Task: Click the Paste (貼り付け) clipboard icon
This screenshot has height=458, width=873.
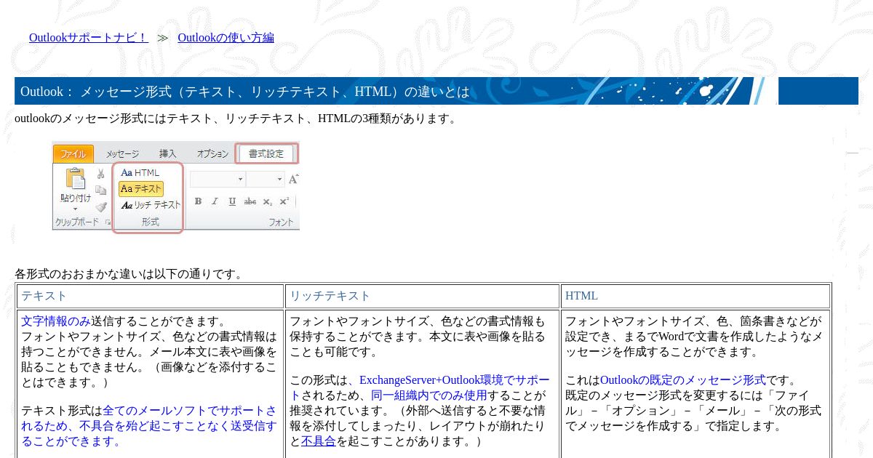Action: tap(76, 179)
